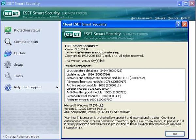Image resolution: width=196 pixels, height=140 pixels.
Task: Click the Installed components: label
Action: 78,66
